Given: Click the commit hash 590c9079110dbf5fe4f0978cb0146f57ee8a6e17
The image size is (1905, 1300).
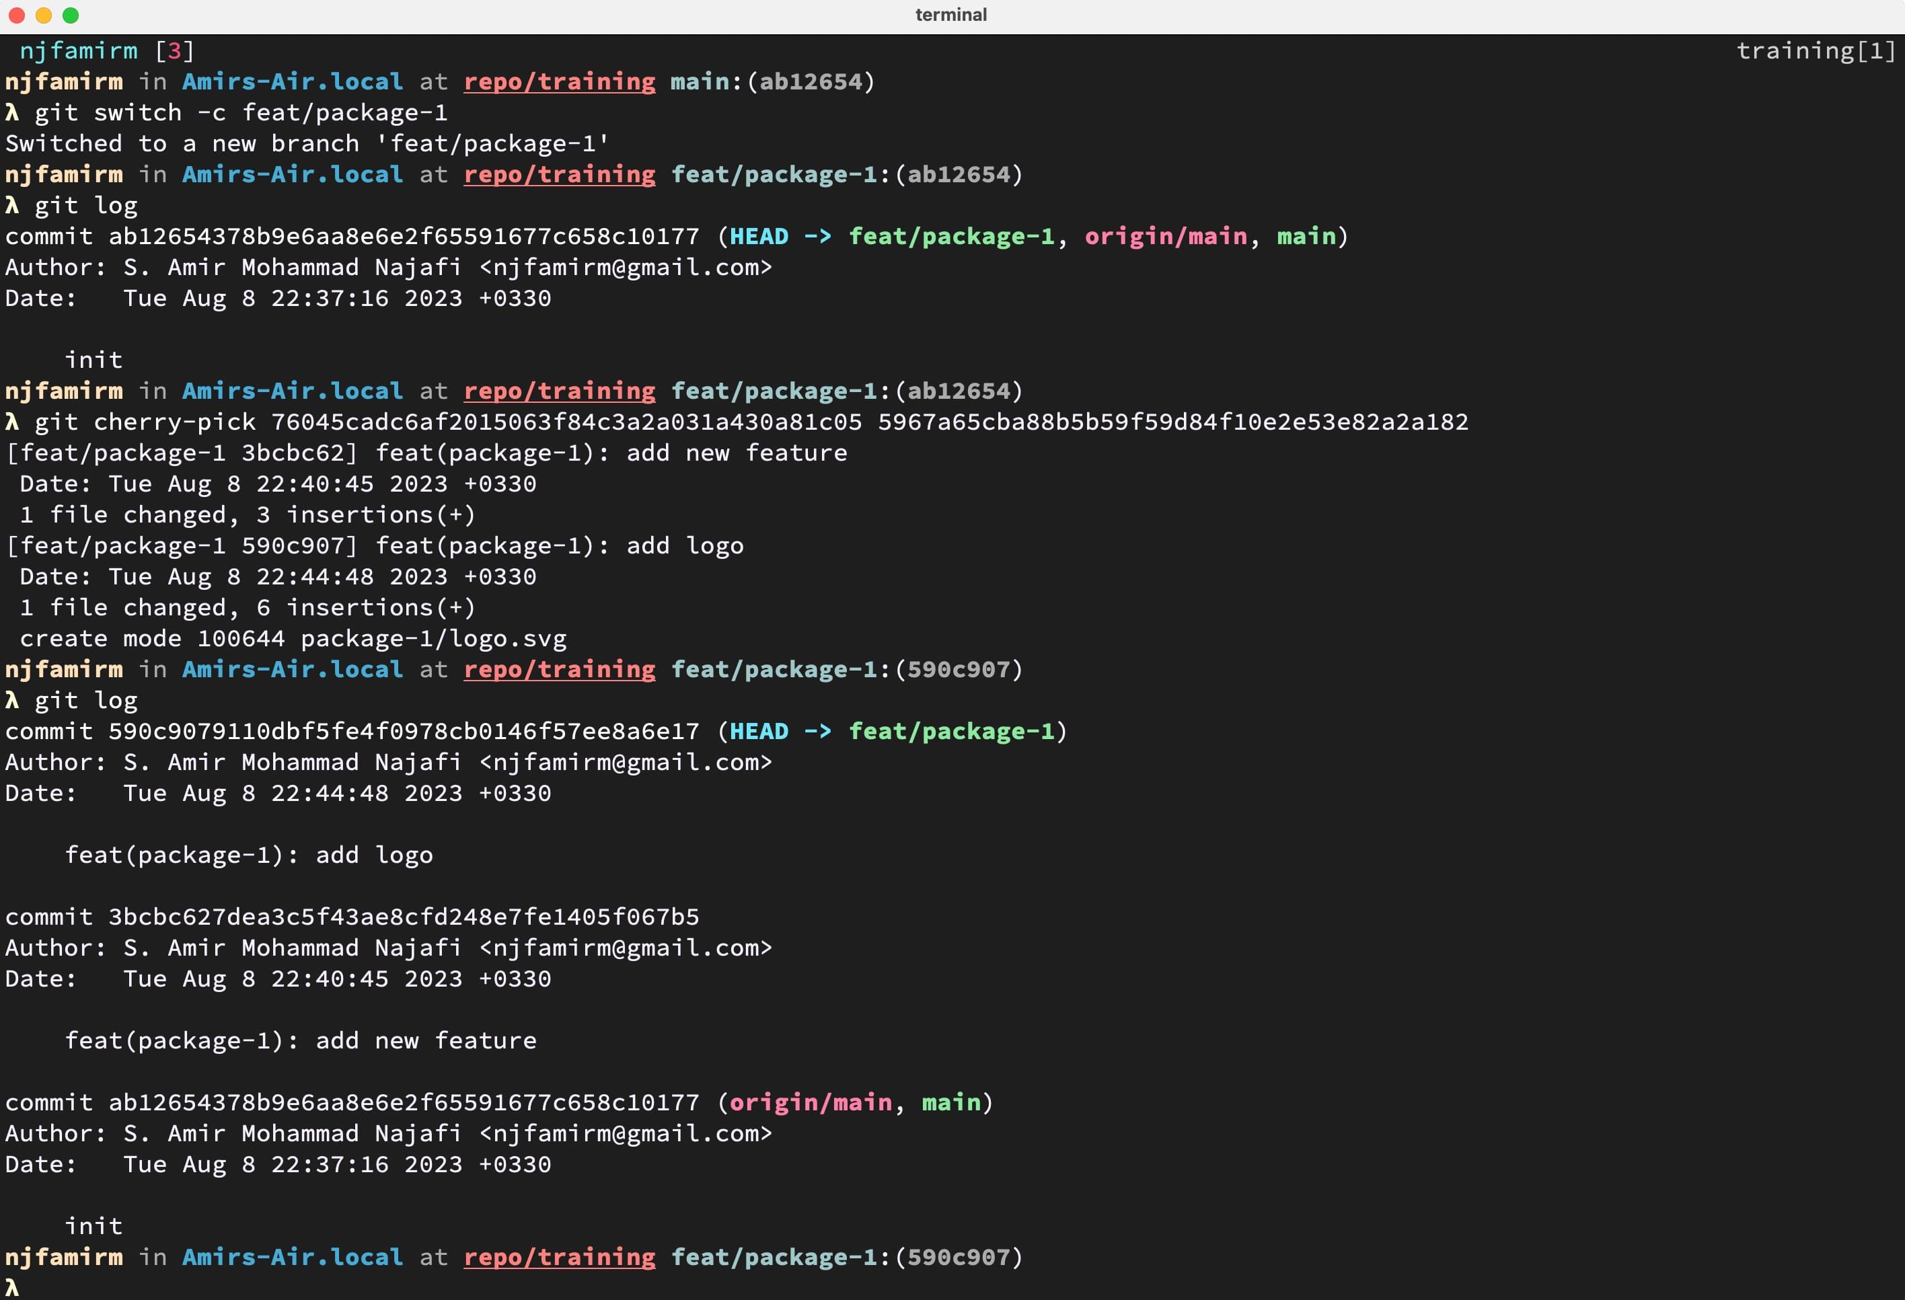Looking at the screenshot, I should click(x=404, y=731).
